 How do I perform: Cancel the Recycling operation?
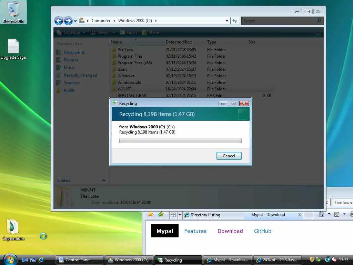(x=229, y=156)
